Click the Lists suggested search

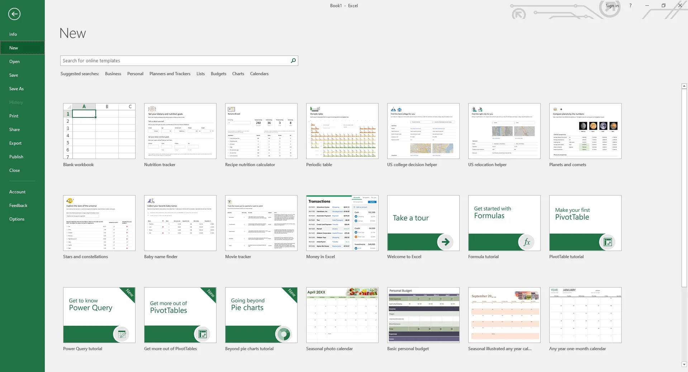tap(200, 74)
